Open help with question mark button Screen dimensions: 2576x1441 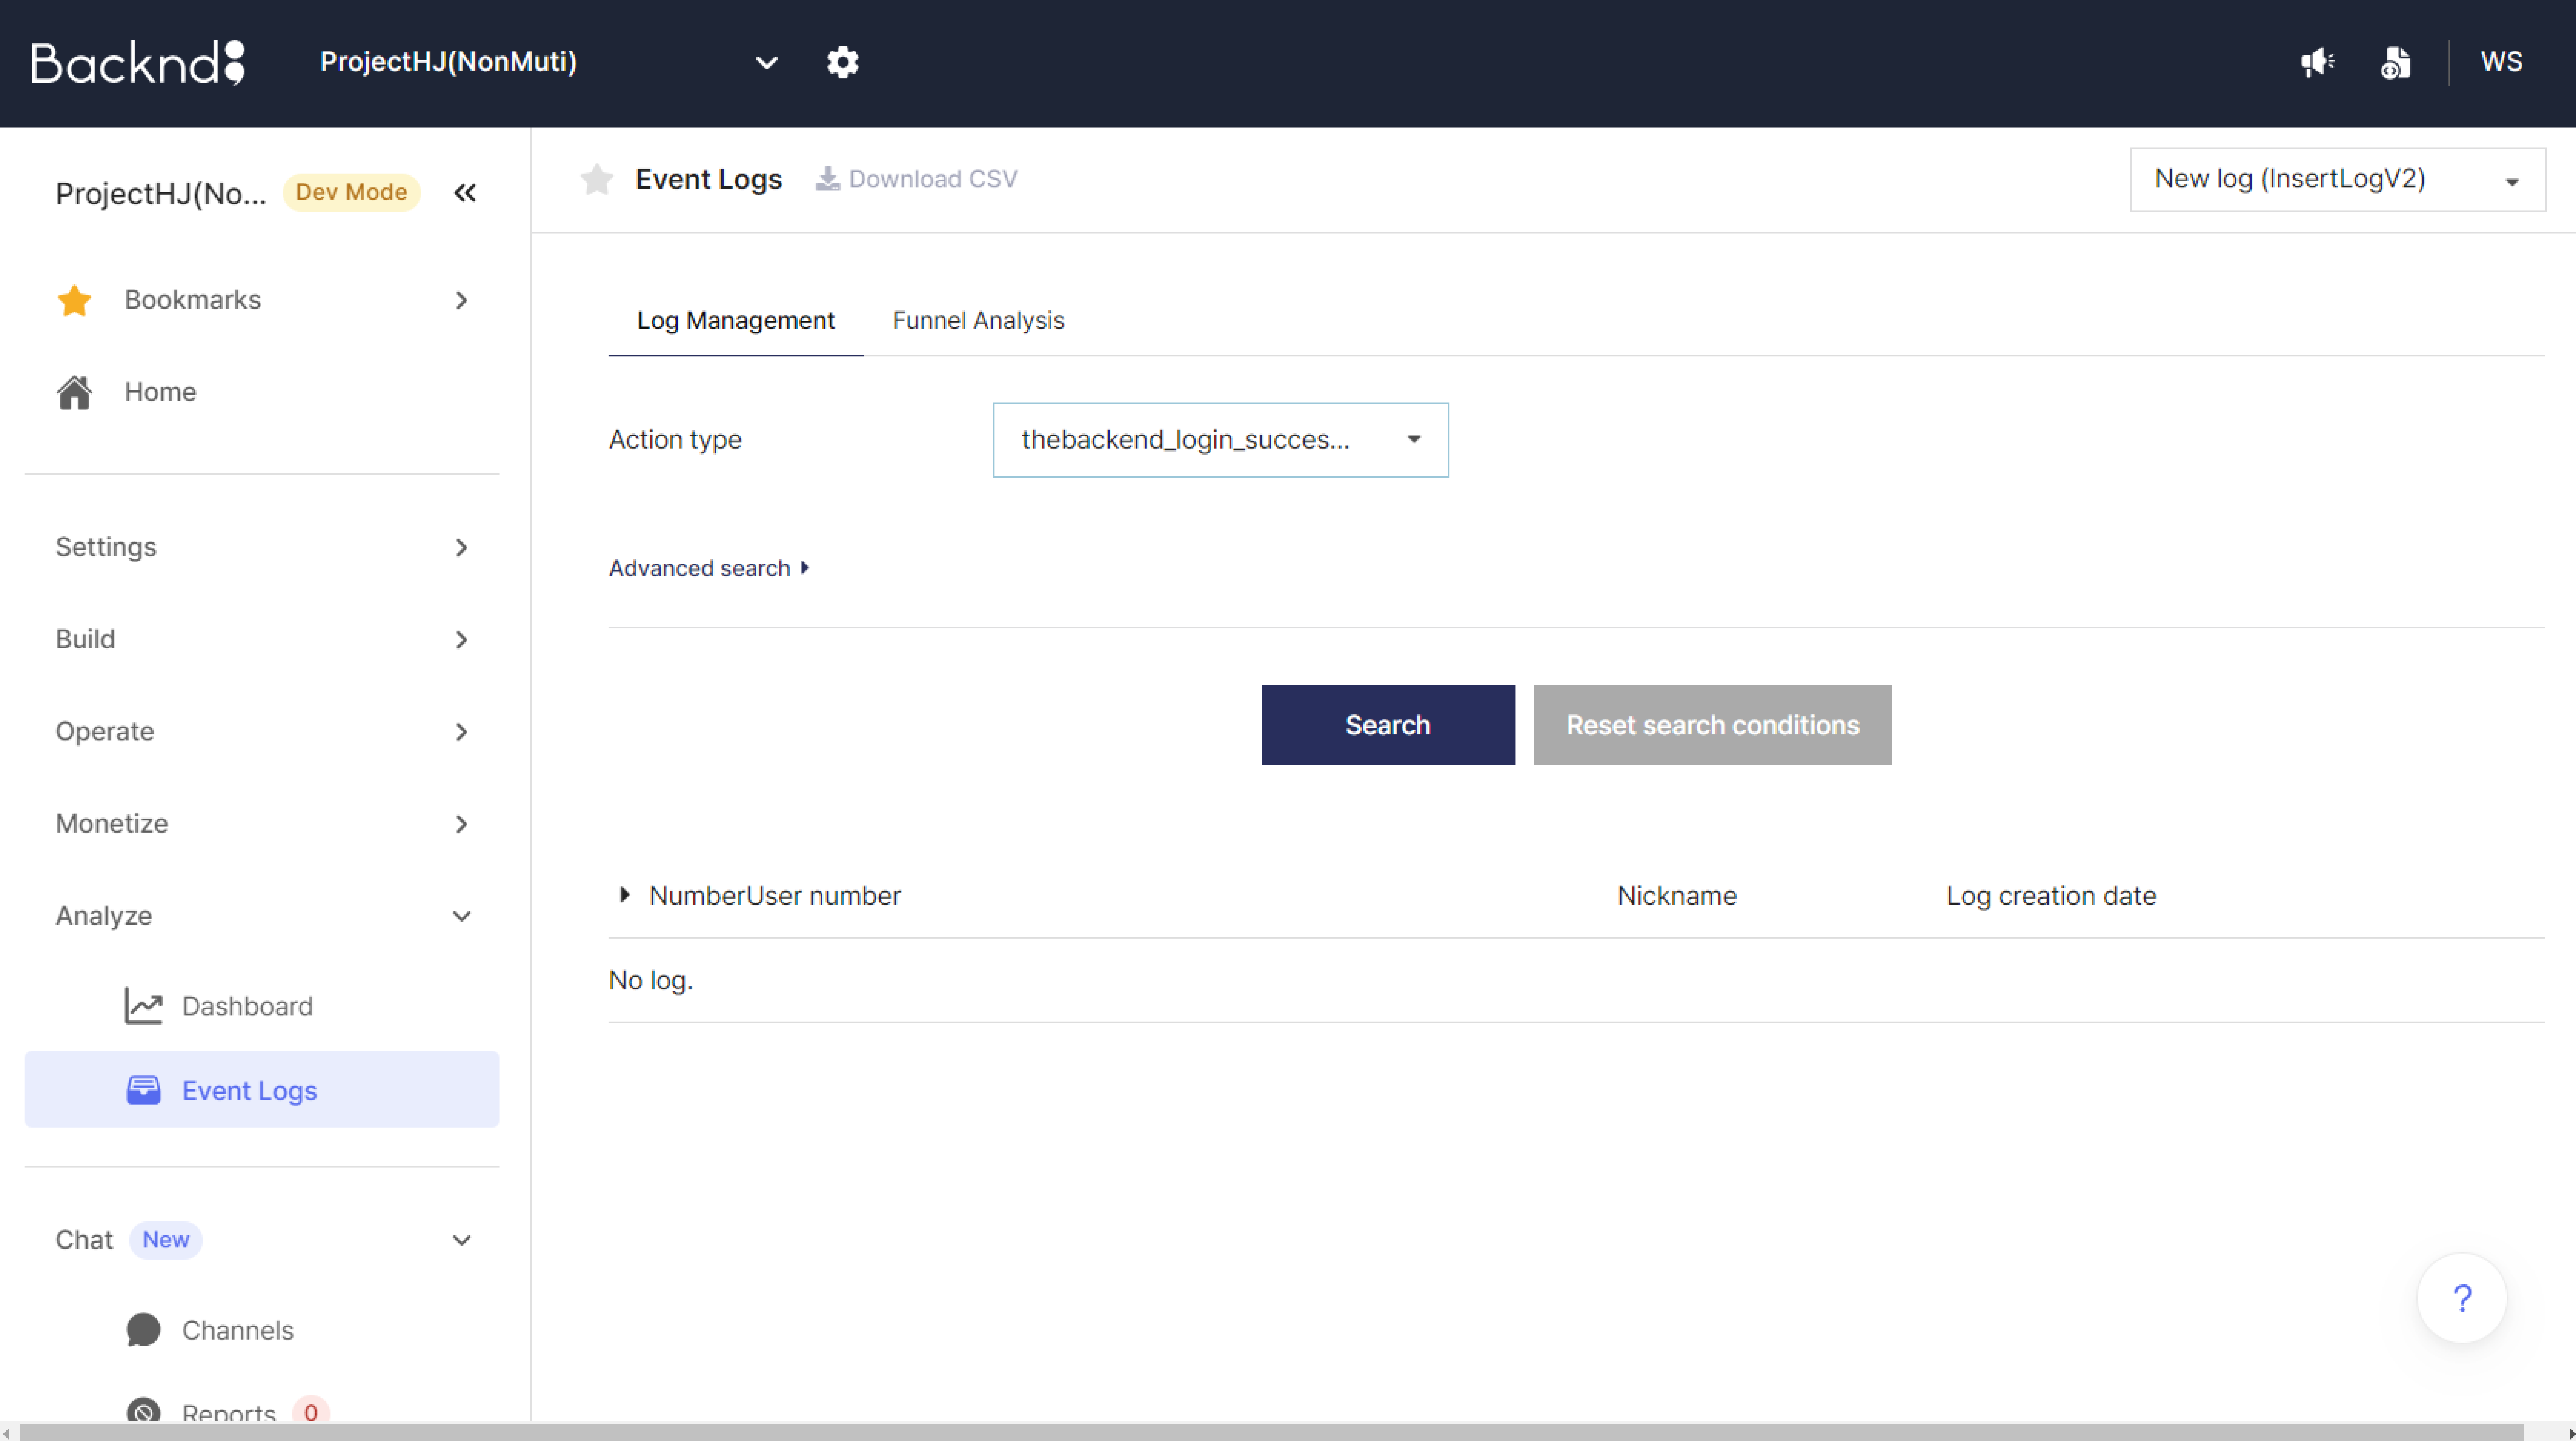[x=2461, y=1298]
